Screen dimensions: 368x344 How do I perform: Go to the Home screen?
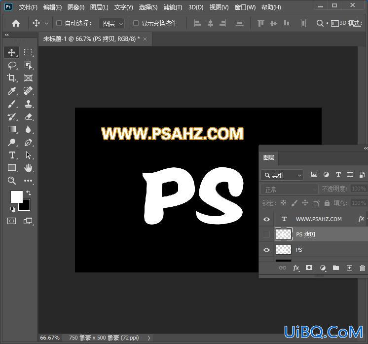16,23
